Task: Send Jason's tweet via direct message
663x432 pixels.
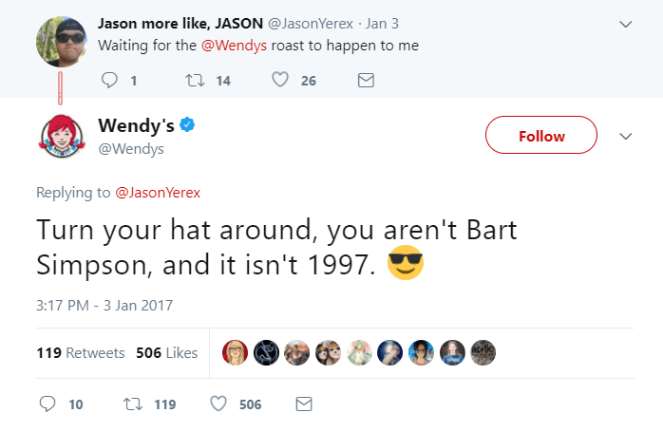Action: tap(364, 81)
